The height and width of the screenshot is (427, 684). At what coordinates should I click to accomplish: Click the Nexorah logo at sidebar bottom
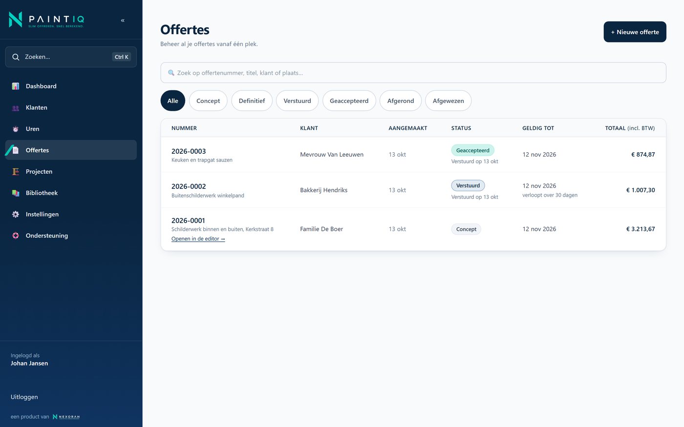(66, 417)
